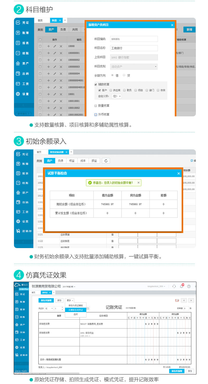Click the refresh icon beside 损益 tab

106,161
